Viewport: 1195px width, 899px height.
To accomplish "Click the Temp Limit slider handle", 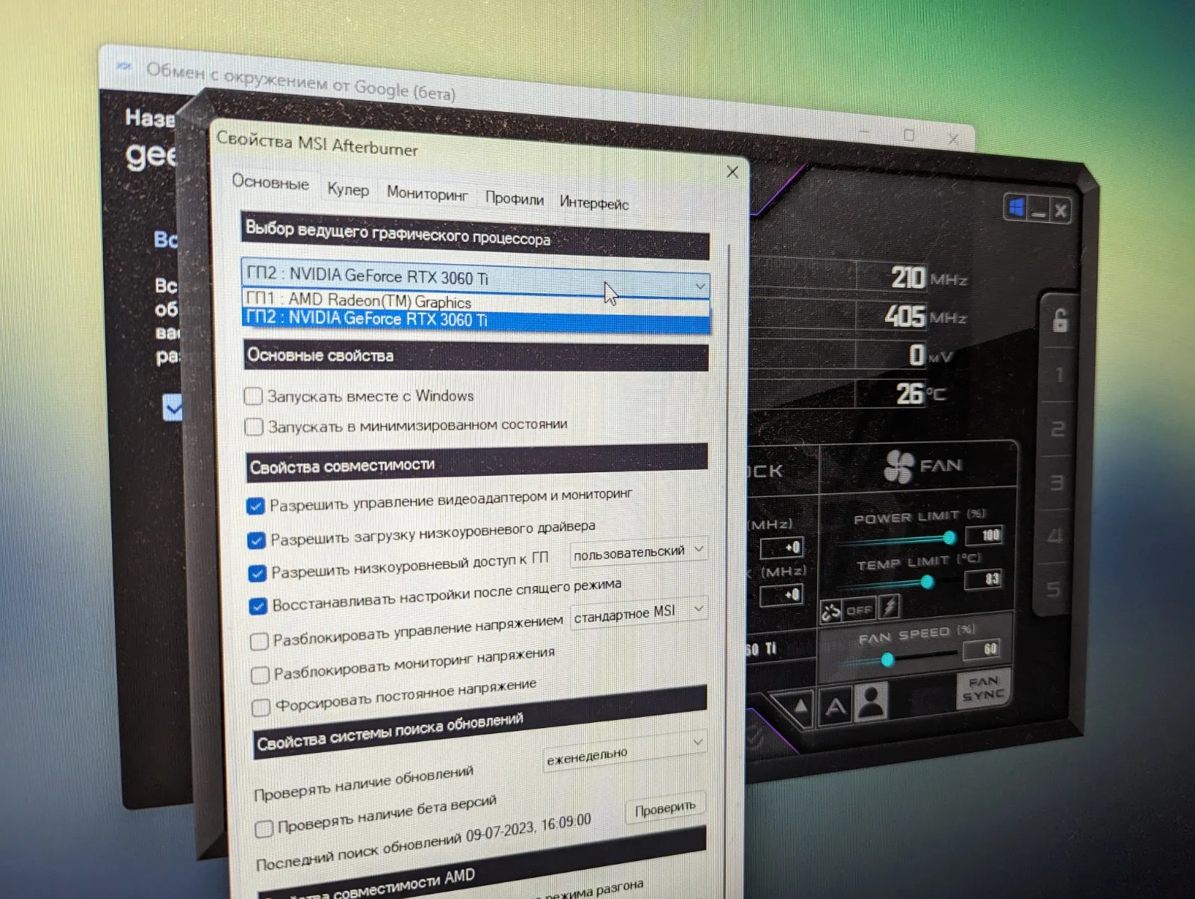I will [x=927, y=582].
